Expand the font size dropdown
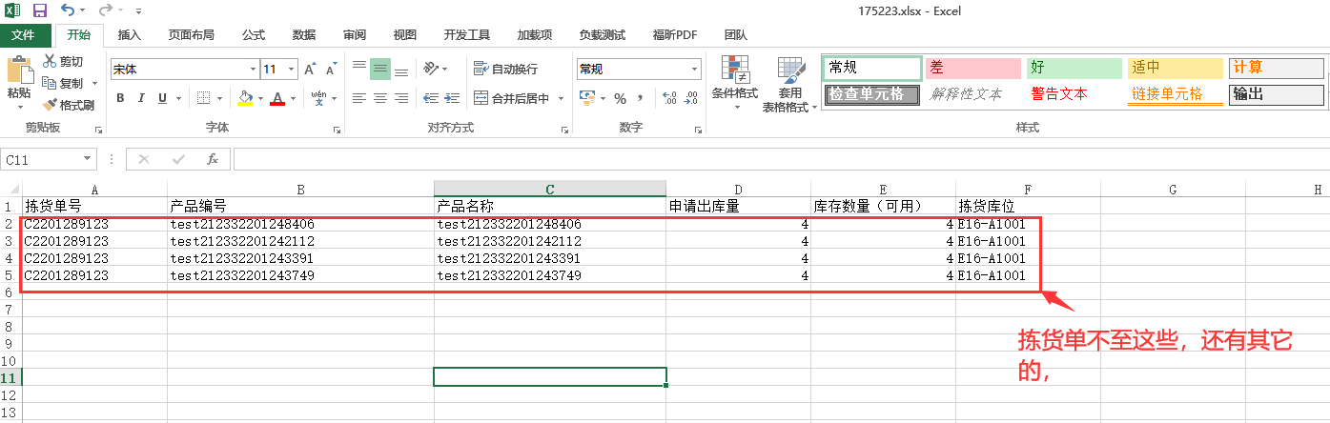The image size is (1330, 423). click(x=291, y=69)
